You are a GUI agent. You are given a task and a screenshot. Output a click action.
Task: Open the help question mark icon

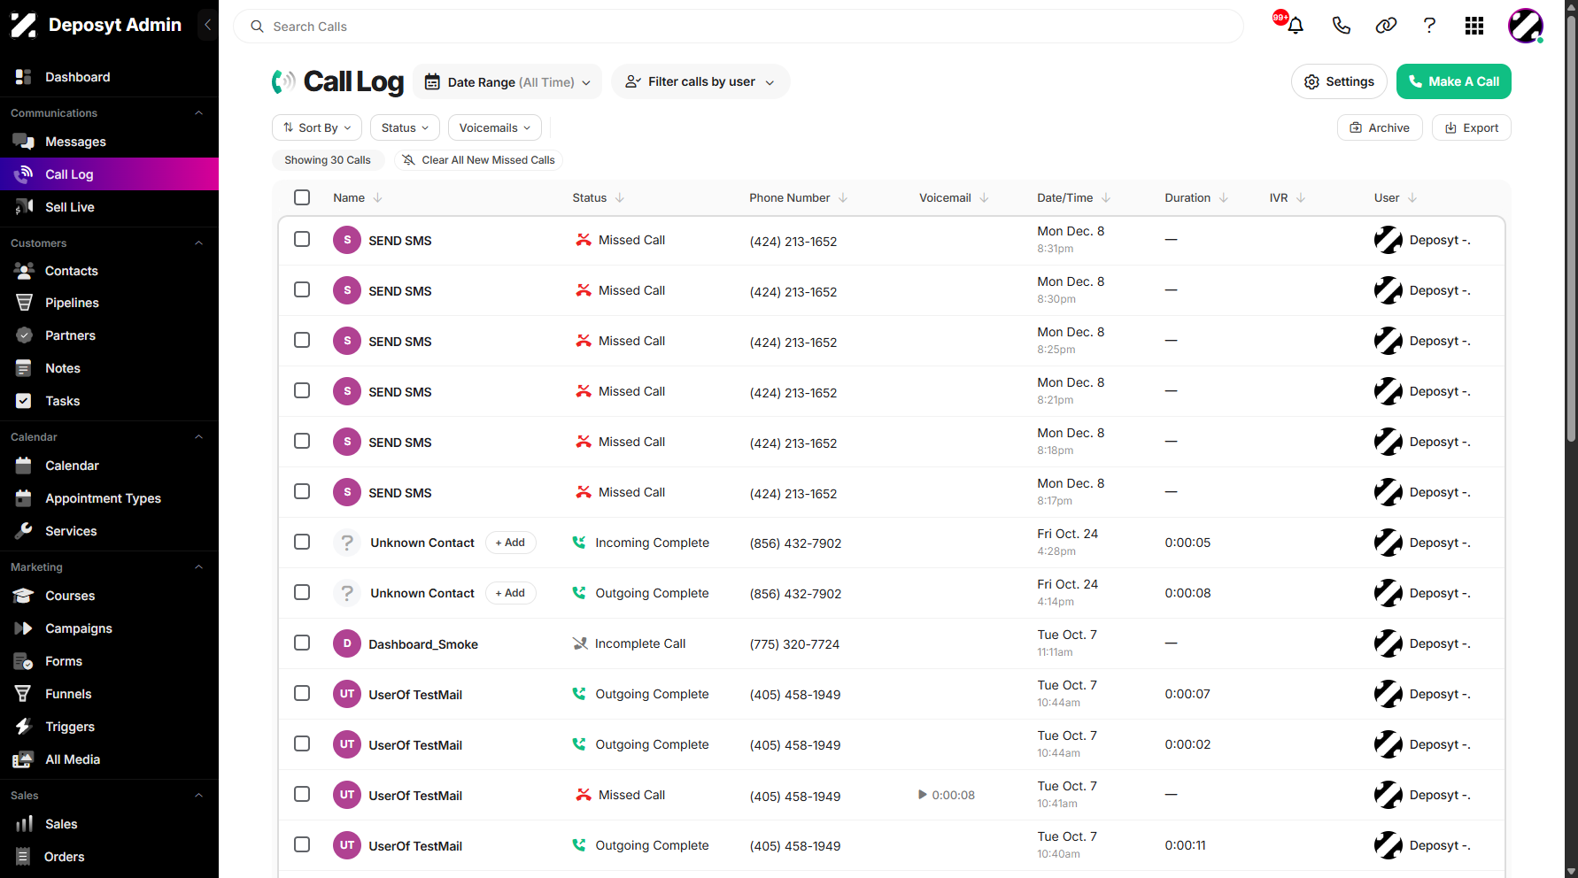[x=1429, y=26]
